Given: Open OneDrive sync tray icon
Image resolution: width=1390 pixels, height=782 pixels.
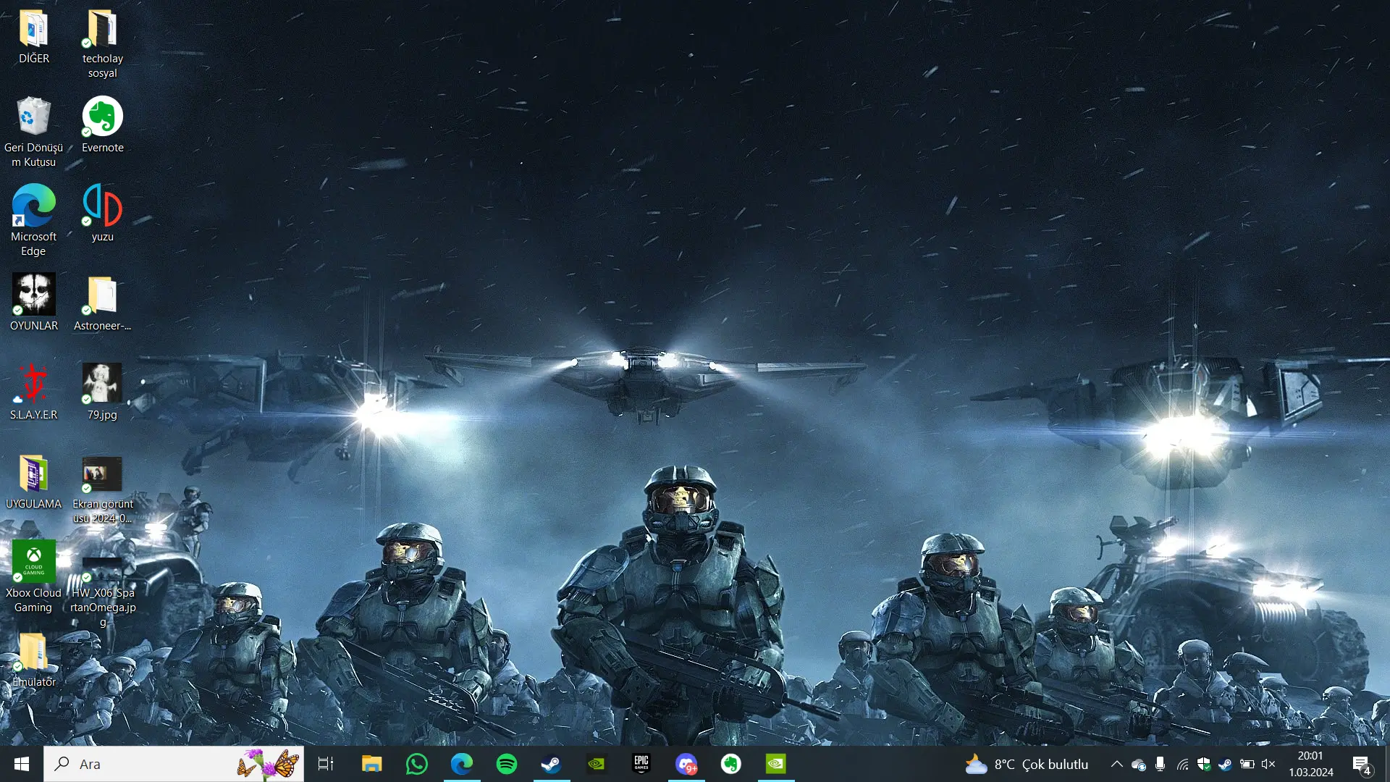Looking at the screenshot, I should [1138, 765].
